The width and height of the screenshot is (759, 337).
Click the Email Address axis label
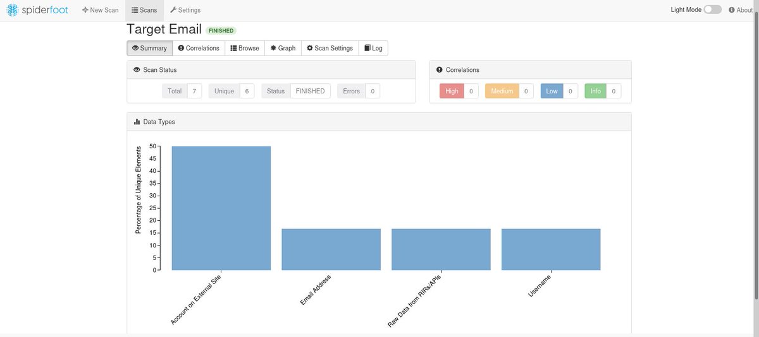(316, 290)
